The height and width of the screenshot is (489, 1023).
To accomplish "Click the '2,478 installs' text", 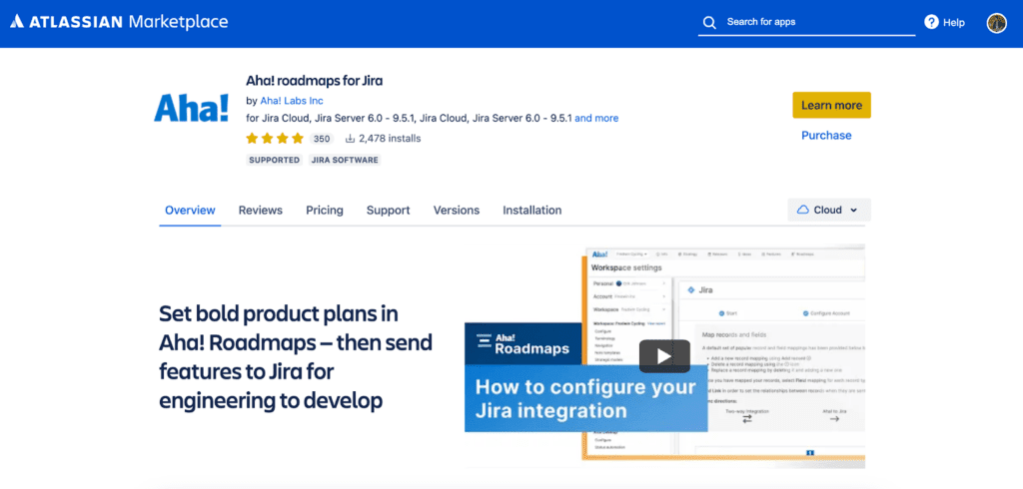I will (390, 139).
